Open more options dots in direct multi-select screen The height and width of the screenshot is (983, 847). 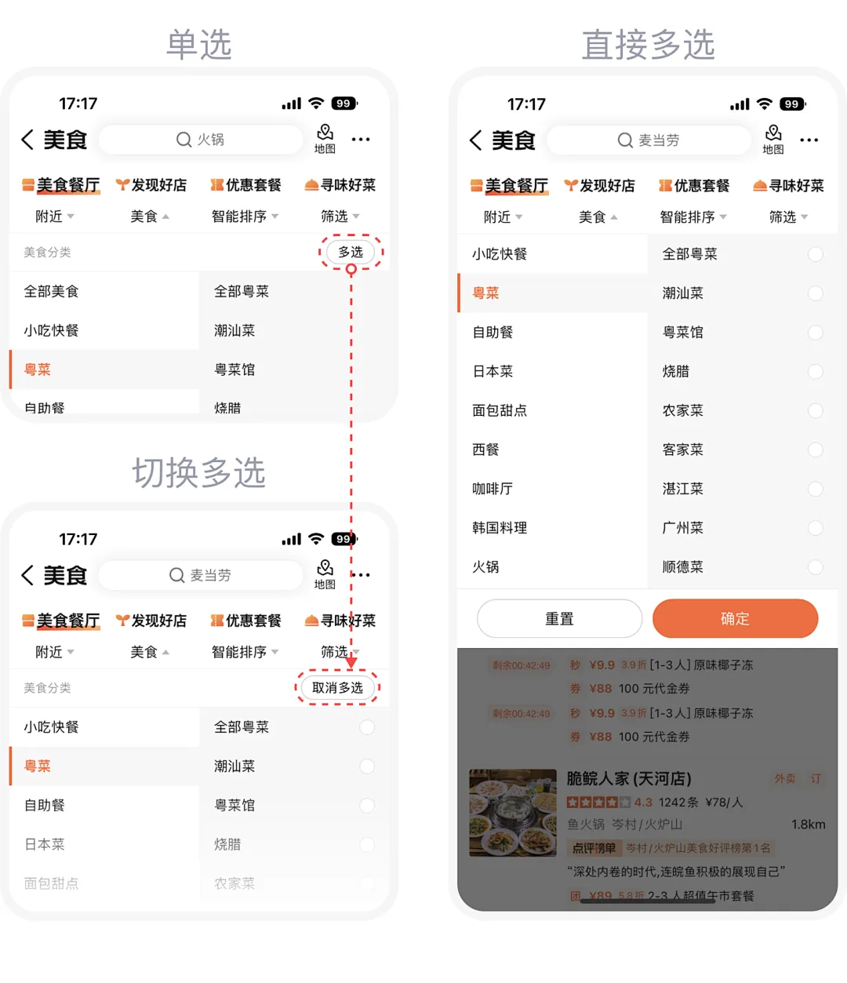click(809, 140)
